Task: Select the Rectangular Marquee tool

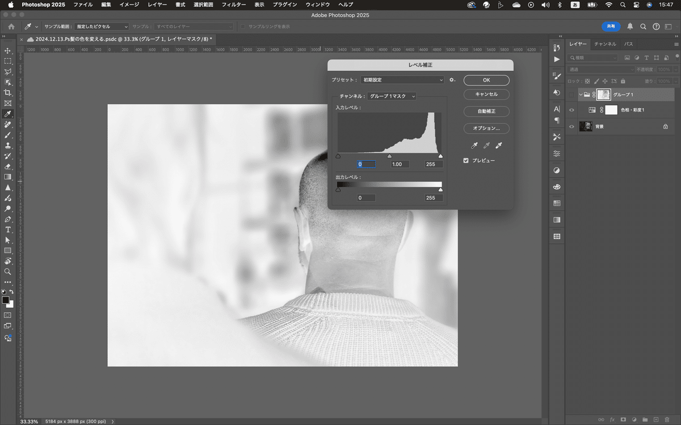Action: click(x=8, y=61)
